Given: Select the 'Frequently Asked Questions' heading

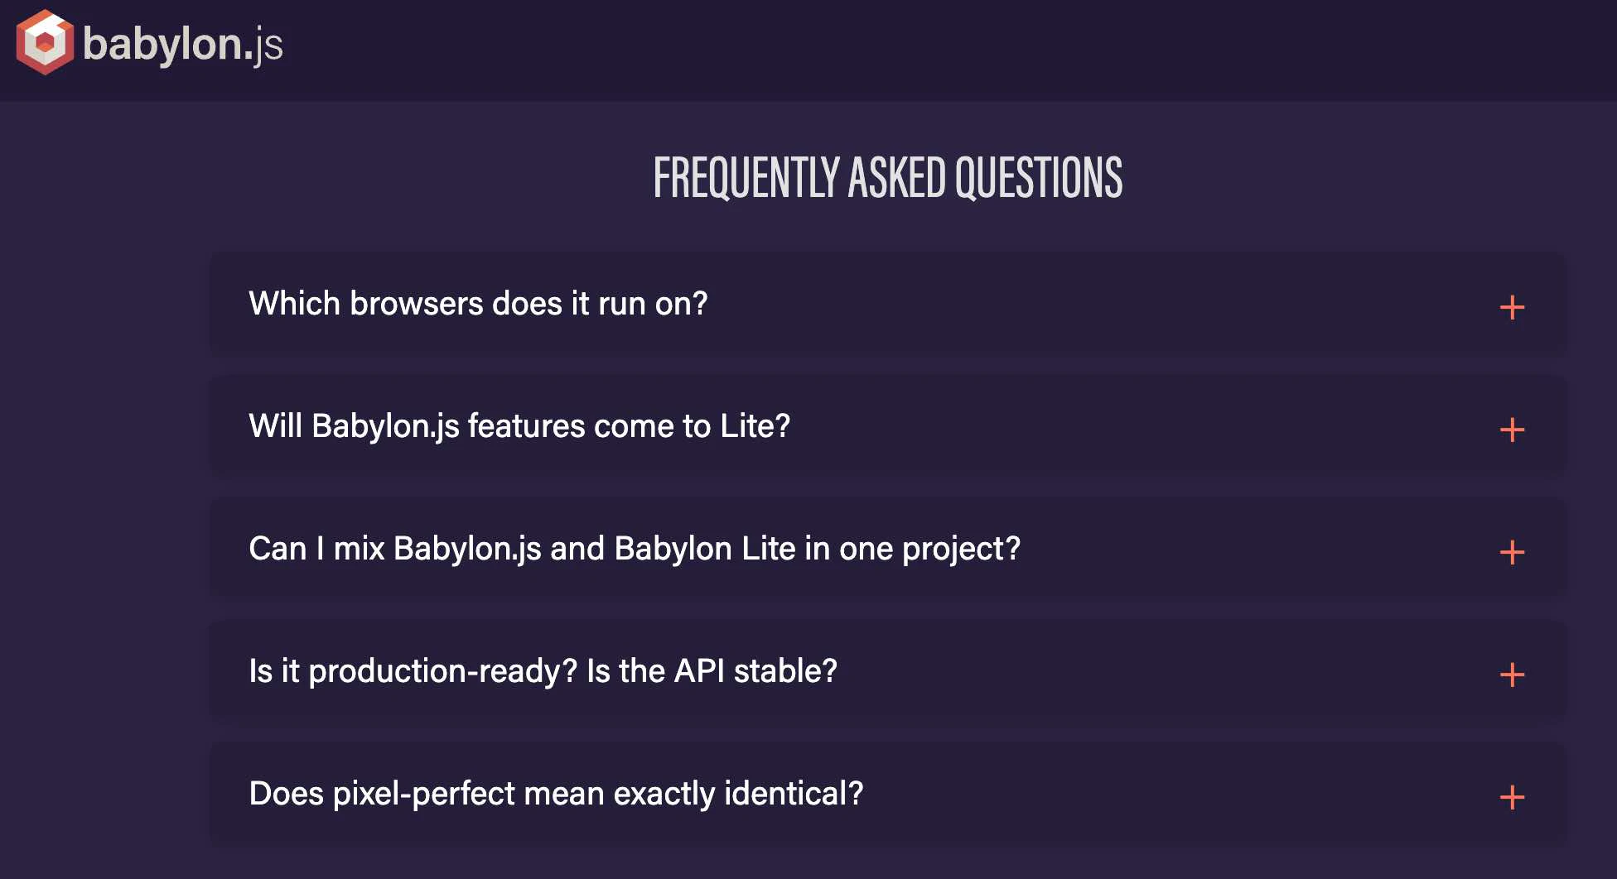Looking at the screenshot, I should pos(888,178).
